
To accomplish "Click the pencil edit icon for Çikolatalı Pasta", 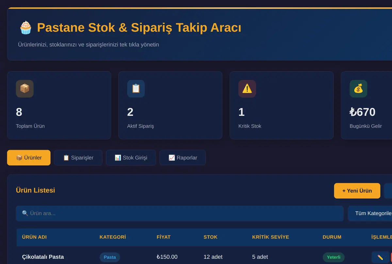I will pos(380,257).
